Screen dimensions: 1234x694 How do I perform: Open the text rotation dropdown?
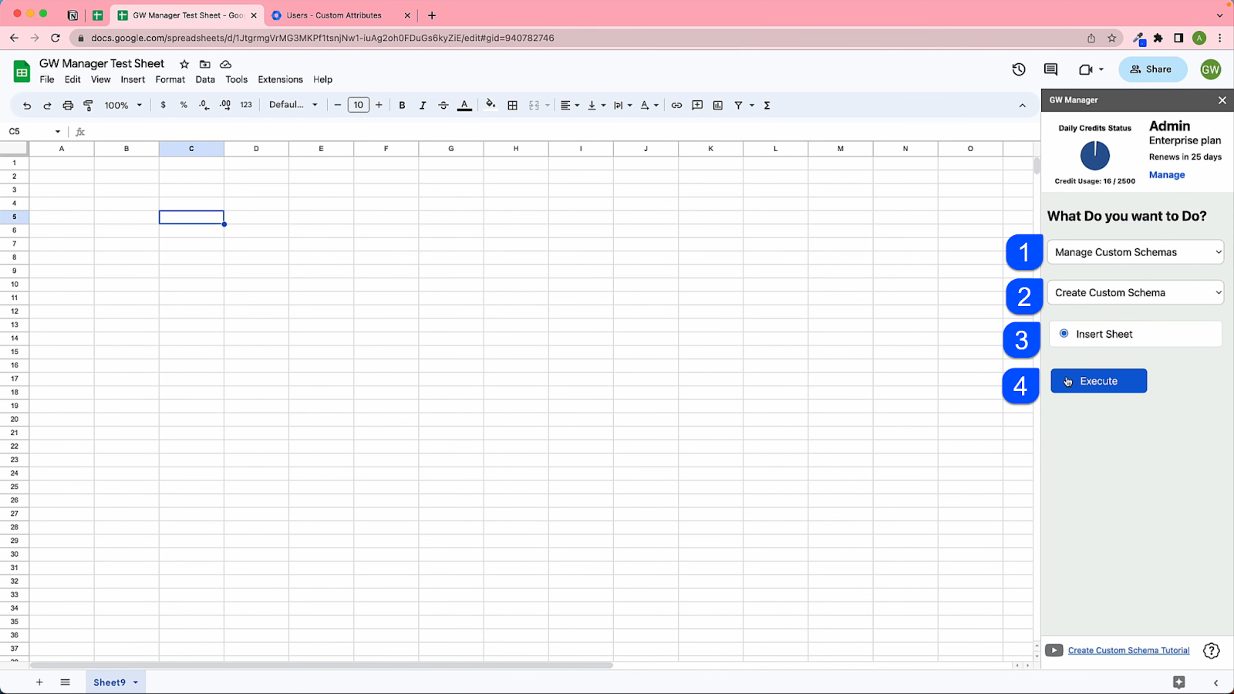coord(649,105)
